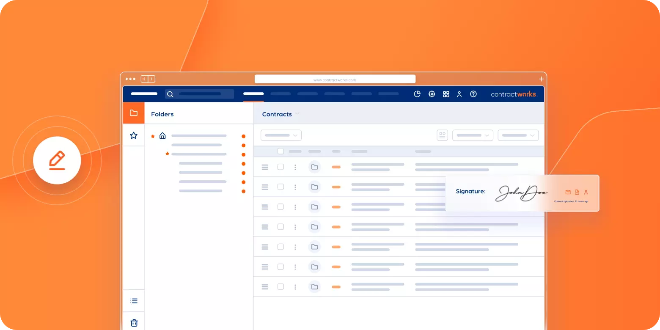Click the www.contractworks.com address bar
Image resolution: width=660 pixels, height=330 pixels.
click(335, 79)
